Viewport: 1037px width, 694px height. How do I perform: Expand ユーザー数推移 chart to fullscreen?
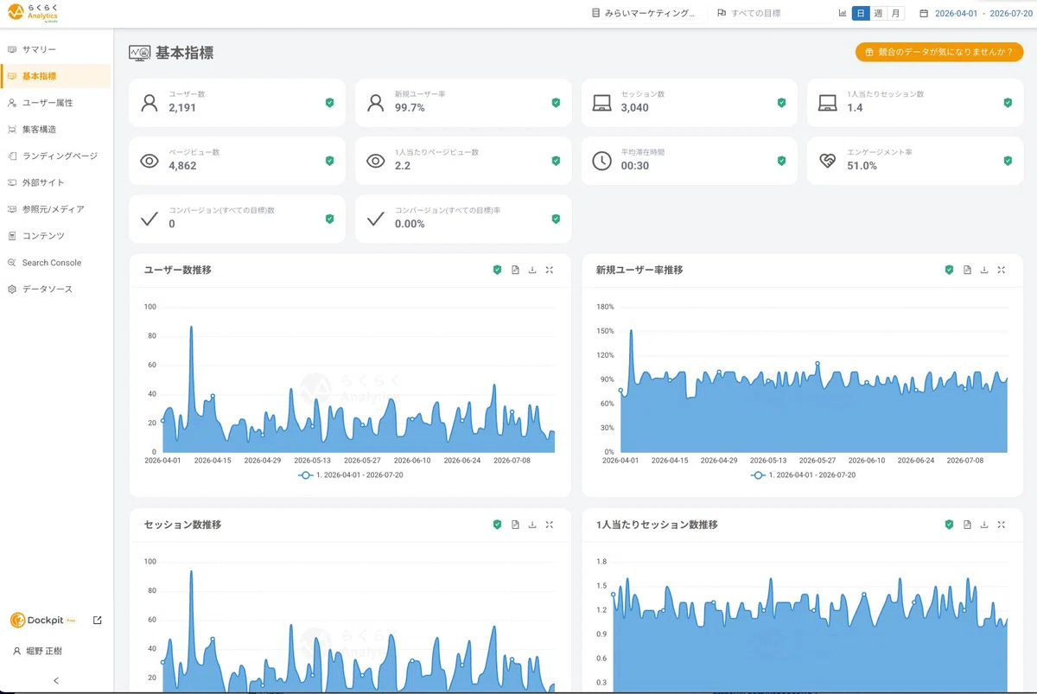550,270
